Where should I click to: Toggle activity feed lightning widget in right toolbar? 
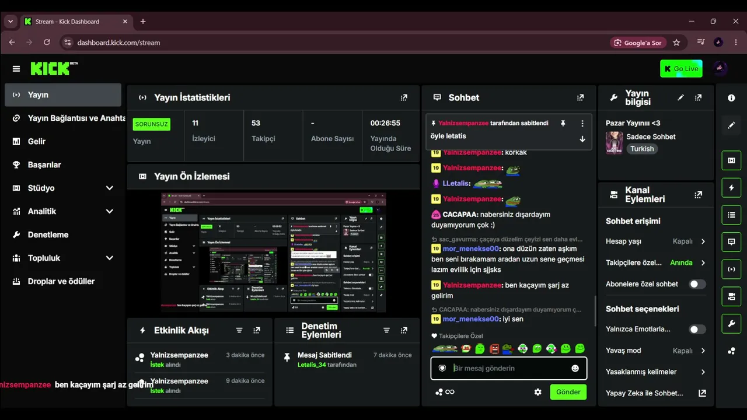[x=731, y=188]
